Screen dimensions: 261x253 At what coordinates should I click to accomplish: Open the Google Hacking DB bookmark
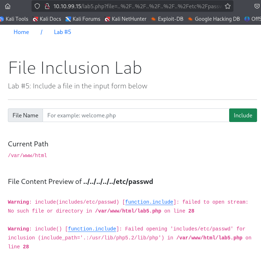pos(214,19)
